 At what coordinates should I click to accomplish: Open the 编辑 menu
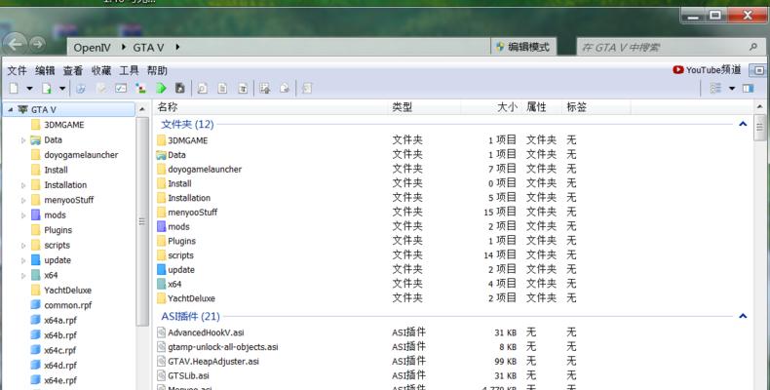(x=45, y=70)
